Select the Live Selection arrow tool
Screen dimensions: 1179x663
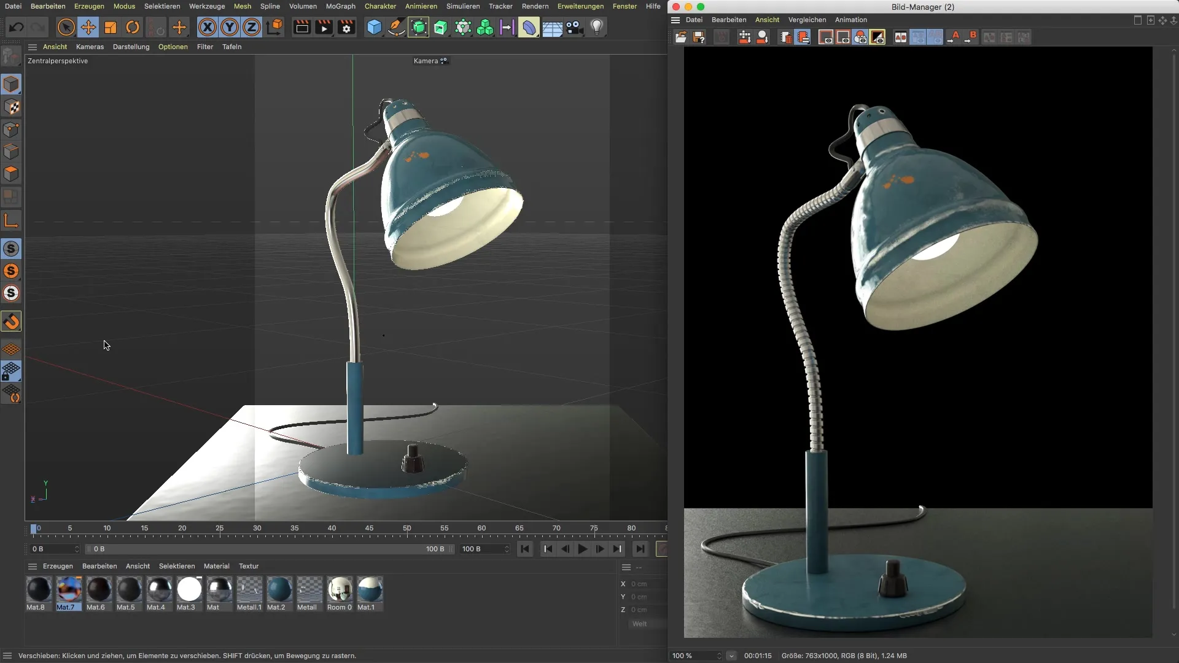tap(66, 27)
